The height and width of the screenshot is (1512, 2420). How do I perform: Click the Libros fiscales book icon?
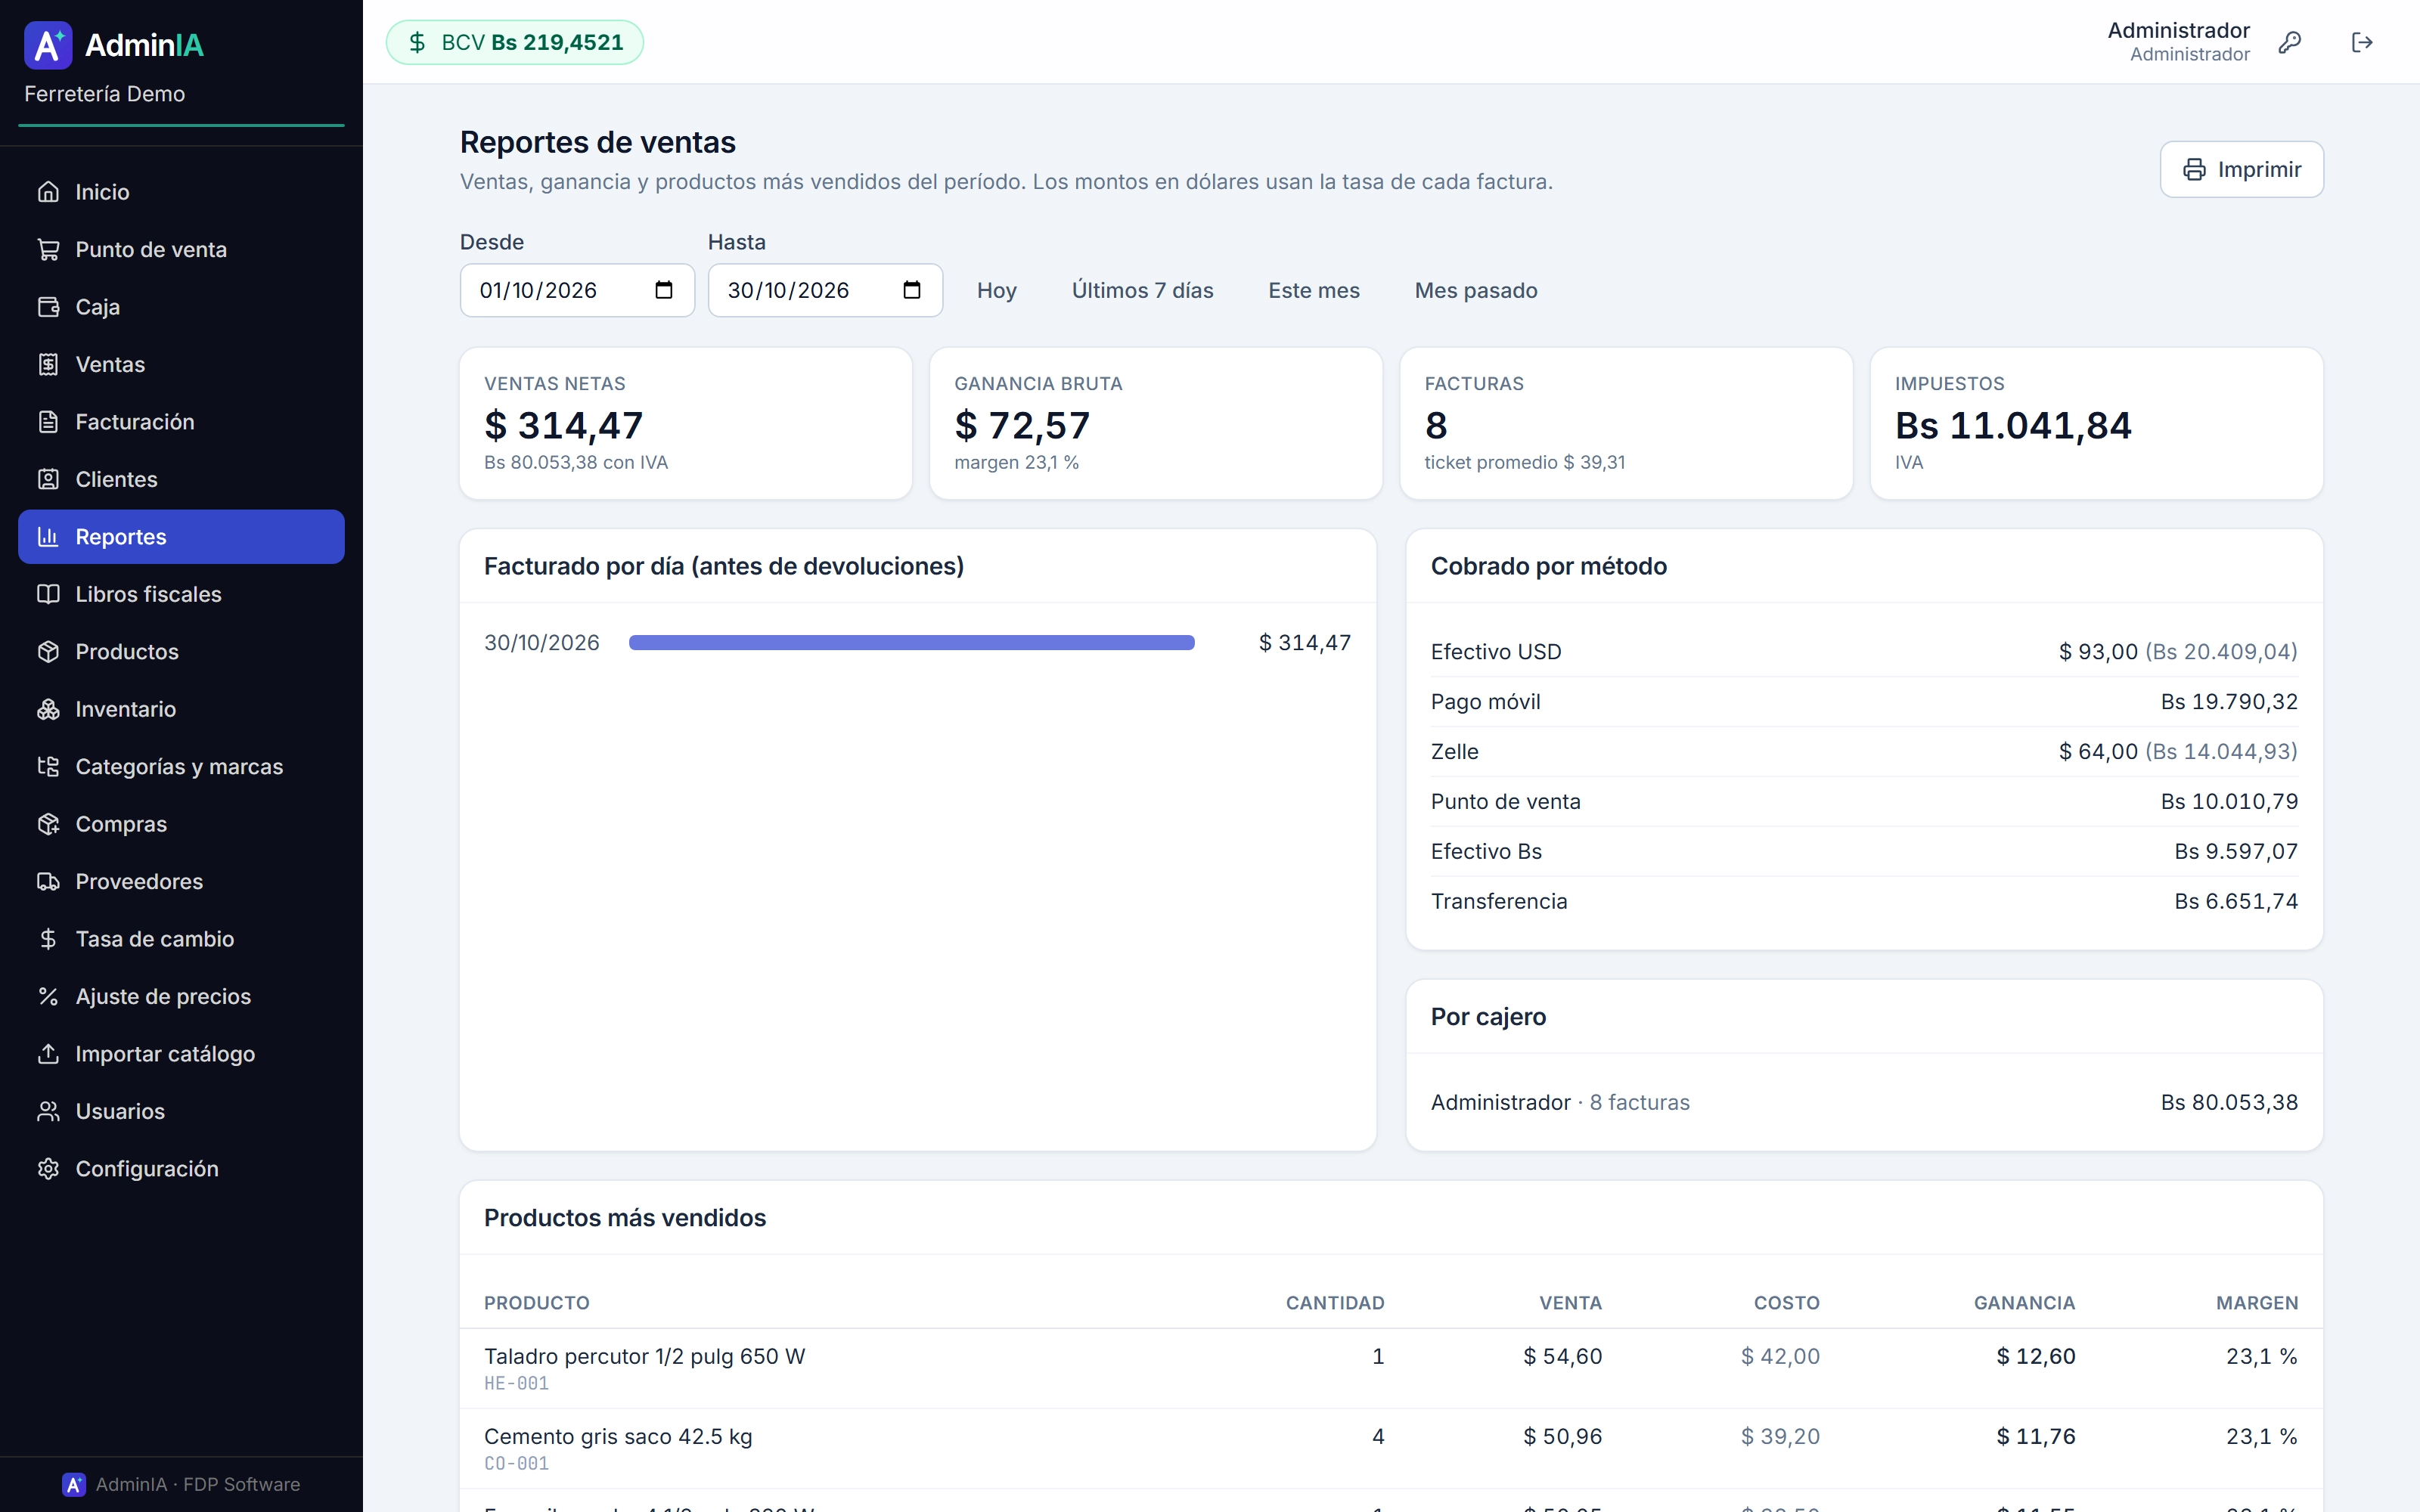click(x=48, y=594)
